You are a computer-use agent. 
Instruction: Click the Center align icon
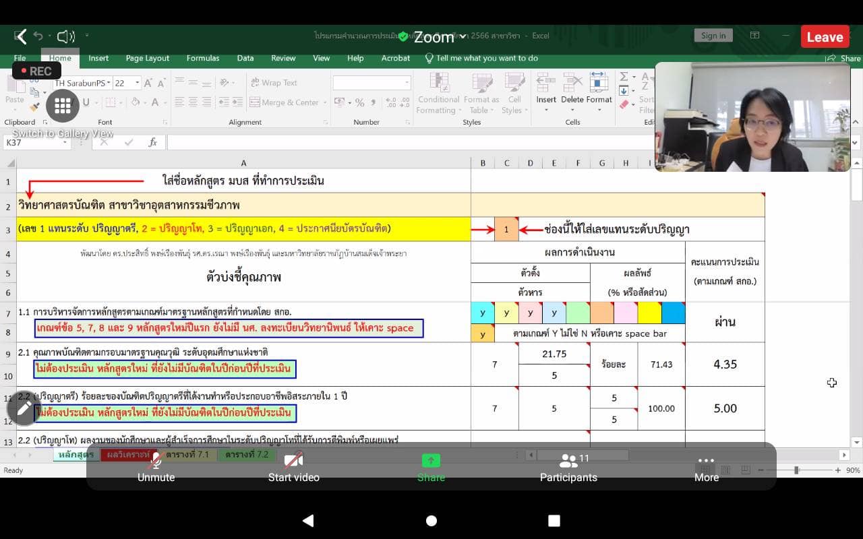193,102
